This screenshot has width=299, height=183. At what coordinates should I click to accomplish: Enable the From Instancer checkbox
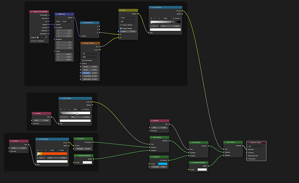(x=32, y=41)
